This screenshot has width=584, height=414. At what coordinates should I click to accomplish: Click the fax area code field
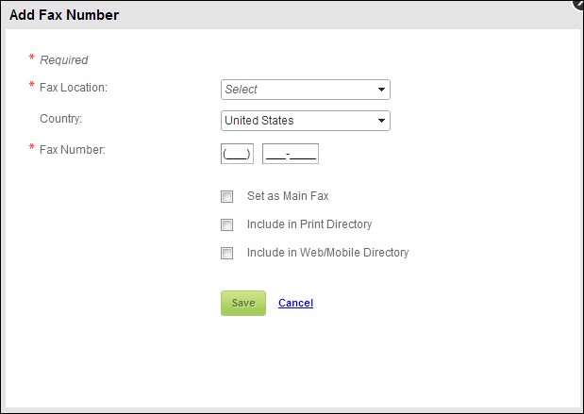(237, 154)
